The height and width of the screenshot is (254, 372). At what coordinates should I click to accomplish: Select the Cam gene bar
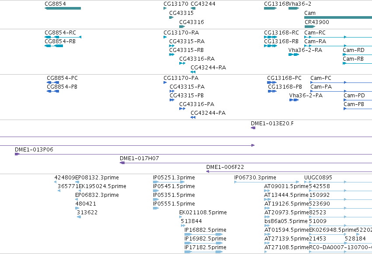coord(338,17)
